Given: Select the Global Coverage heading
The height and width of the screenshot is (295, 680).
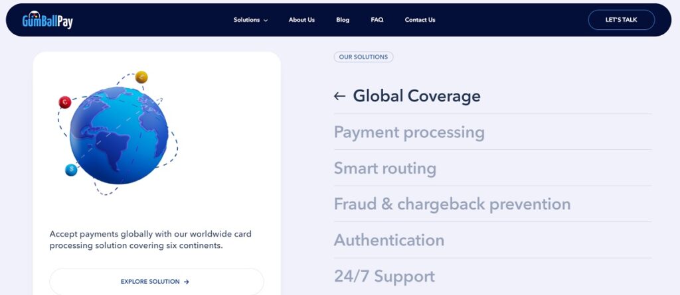Looking at the screenshot, I should pyautogui.click(x=416, y=96).
